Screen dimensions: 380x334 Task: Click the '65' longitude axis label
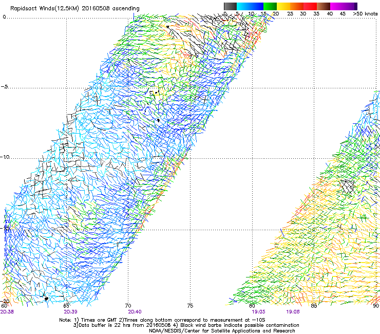tap(66, 306)
